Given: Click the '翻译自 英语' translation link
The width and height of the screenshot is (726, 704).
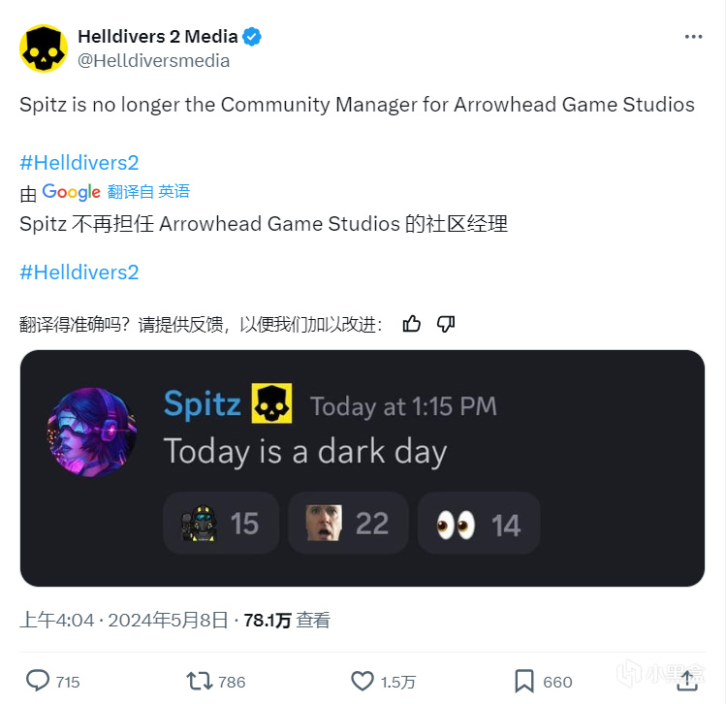Looking at the screenshot, I should click(x=148, y=191).
